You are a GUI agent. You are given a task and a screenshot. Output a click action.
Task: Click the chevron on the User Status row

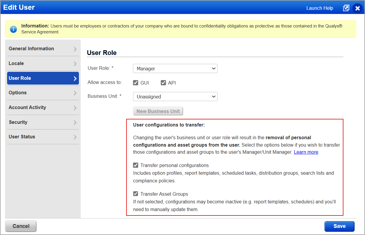75,137
